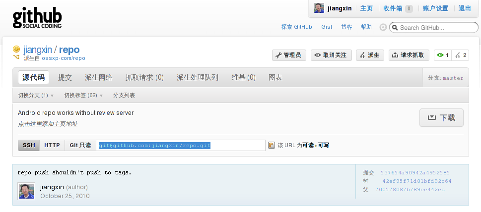The image size is (481, 212).
Task: Select the HTTP protocol toggle
Action: click(52, 145)
